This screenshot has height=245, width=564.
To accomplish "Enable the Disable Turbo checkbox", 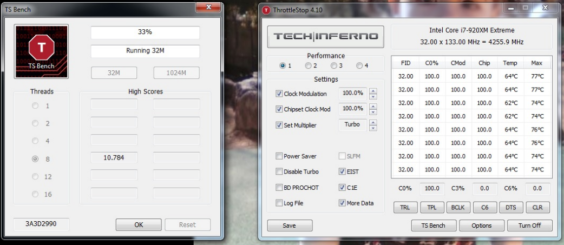I will point(279,171).
